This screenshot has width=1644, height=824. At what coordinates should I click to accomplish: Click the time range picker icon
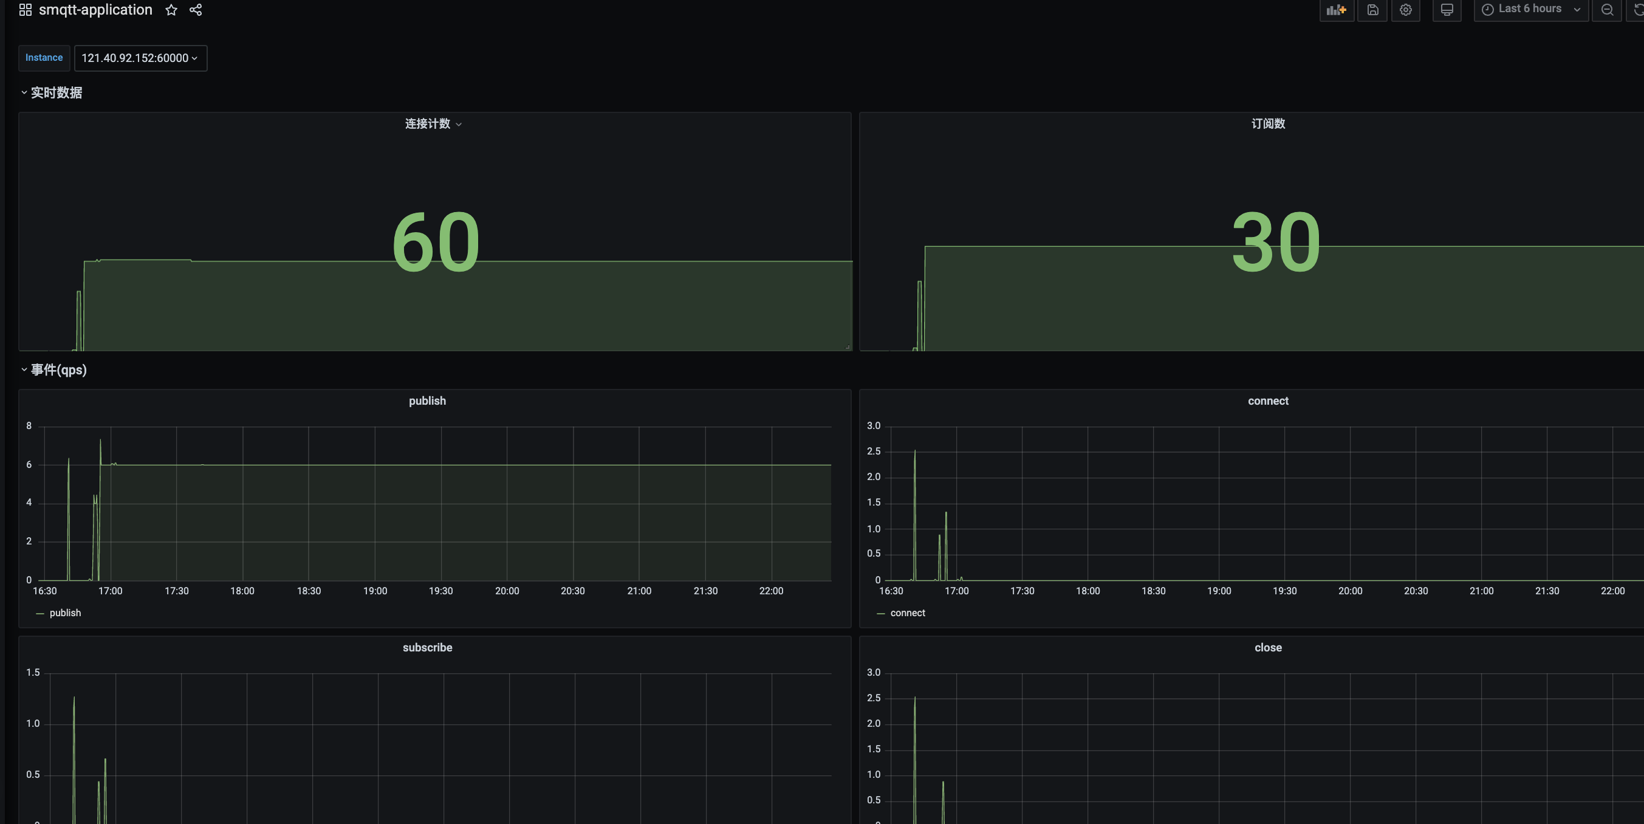click(x=1487, y=10)
